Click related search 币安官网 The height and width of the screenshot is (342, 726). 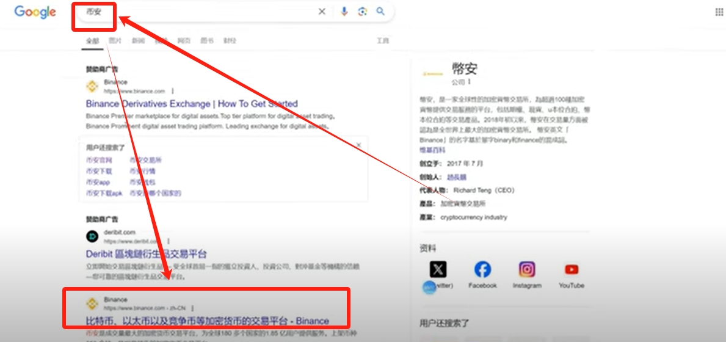[x=99, y=160]
